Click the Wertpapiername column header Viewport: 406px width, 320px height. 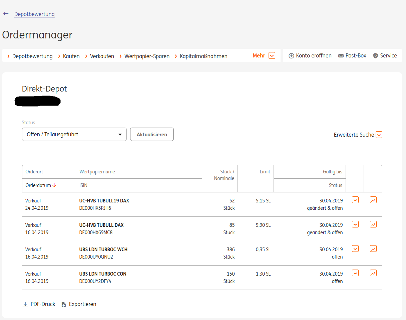[x=97, y=172]
